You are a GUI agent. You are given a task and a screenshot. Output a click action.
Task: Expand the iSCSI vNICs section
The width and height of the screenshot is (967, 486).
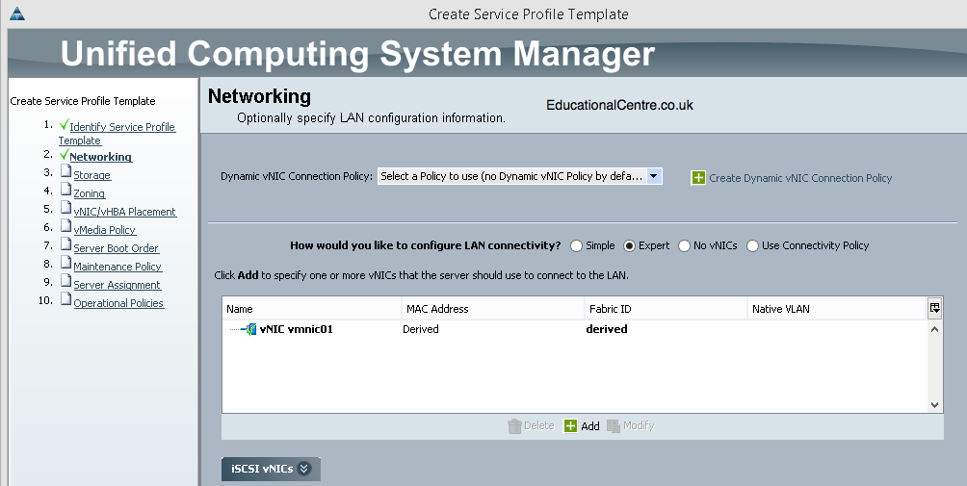tap(271, 469)
